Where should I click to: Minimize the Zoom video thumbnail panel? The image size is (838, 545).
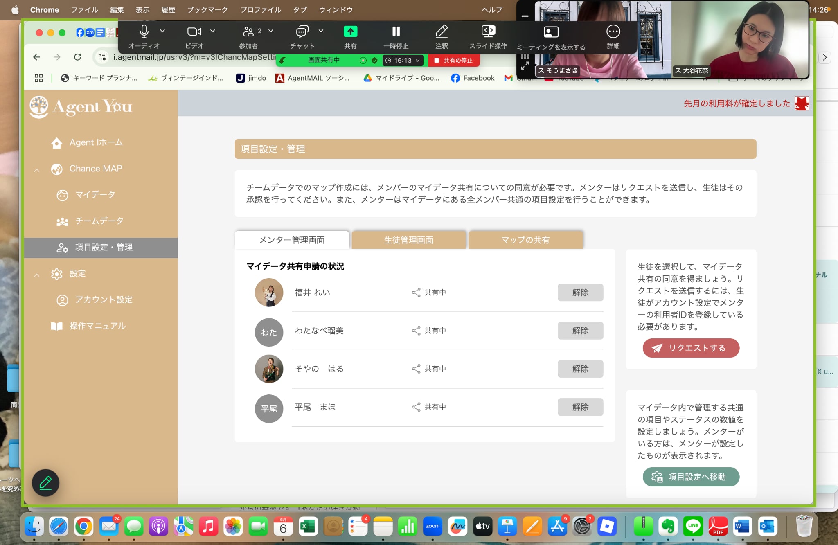pyautogui.click(x=525, y=16)
